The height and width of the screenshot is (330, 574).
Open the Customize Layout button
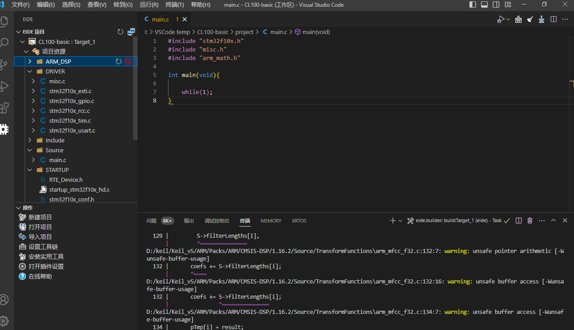(508, 4)
